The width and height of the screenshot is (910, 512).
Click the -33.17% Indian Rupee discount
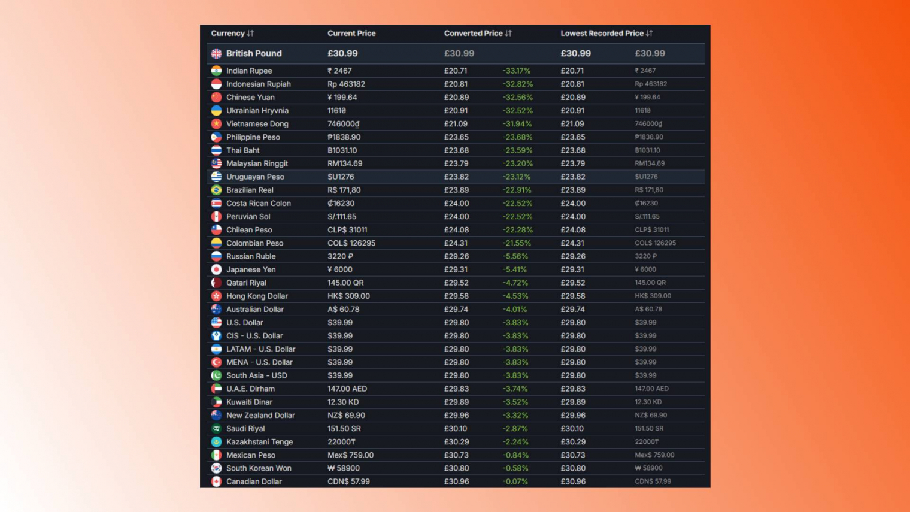(x=516, y=71)
